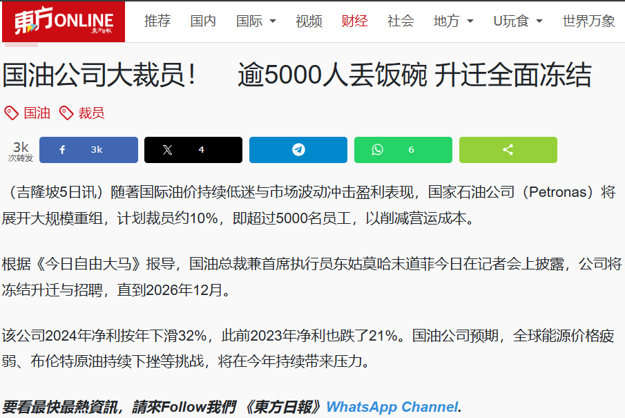
Task: Expand the 地方 dropdown arrow
Action: 470,21
